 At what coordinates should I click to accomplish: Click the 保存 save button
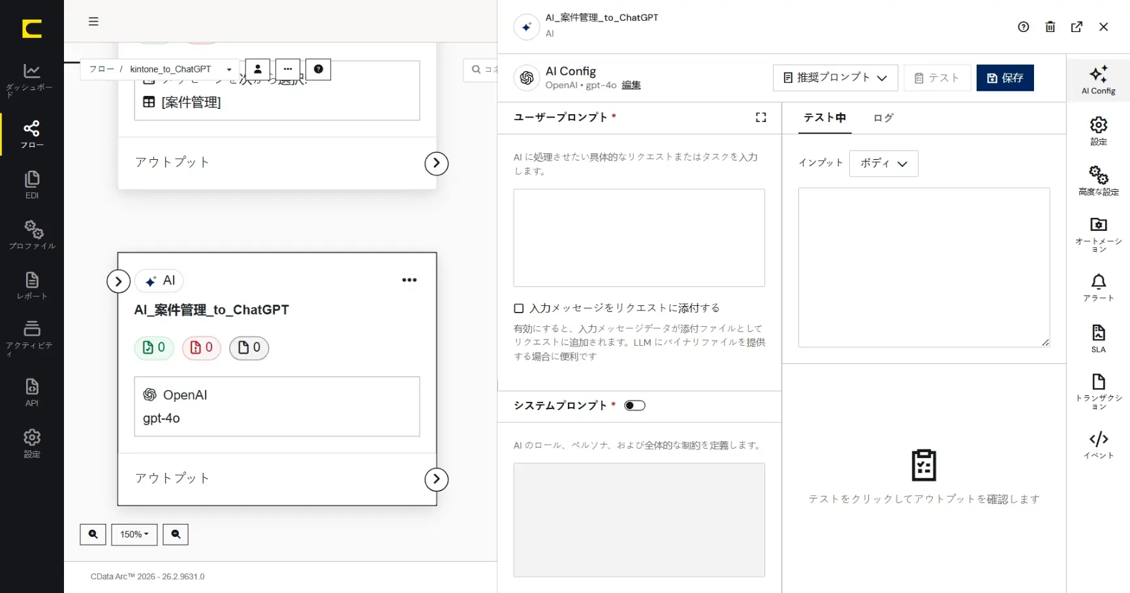1005,78
